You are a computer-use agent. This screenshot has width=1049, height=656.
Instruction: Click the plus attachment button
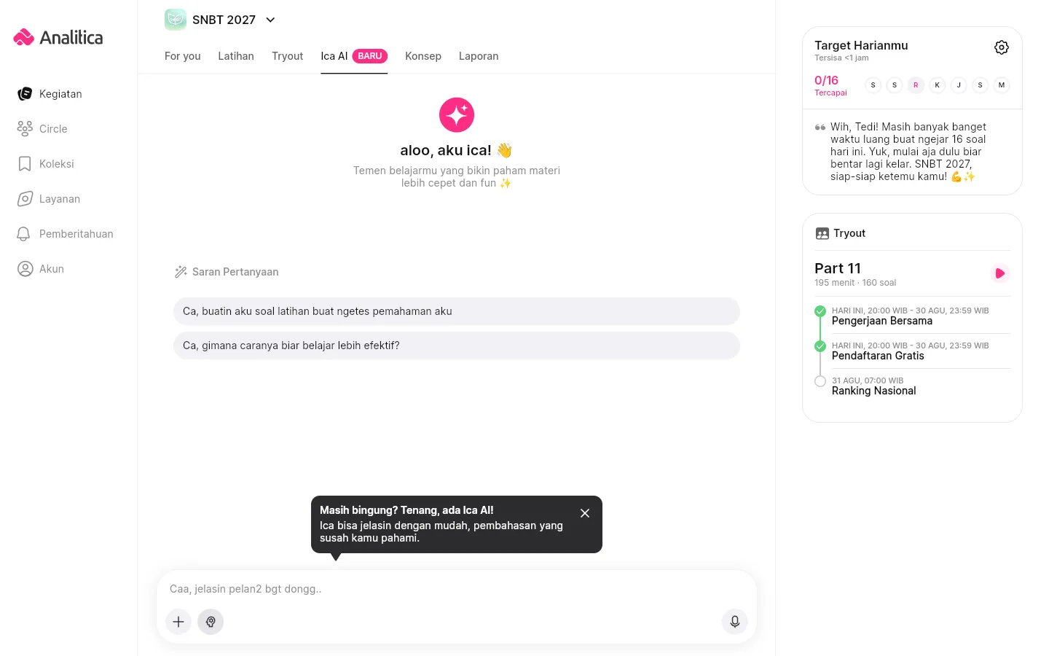(x=178, y=622)
